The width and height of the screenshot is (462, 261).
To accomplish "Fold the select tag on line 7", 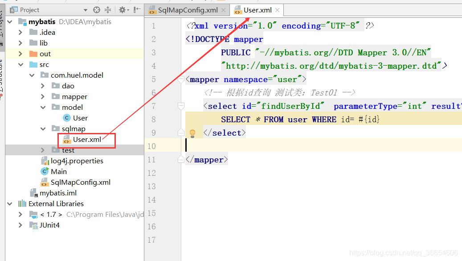I will pos(181,106).
